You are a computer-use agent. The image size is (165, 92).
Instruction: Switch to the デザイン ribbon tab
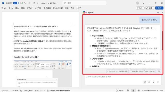[30, 8]
